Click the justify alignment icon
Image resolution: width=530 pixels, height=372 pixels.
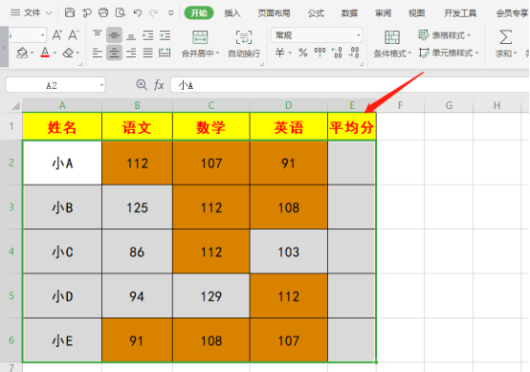pyautogui.click(x=147, y=53)
